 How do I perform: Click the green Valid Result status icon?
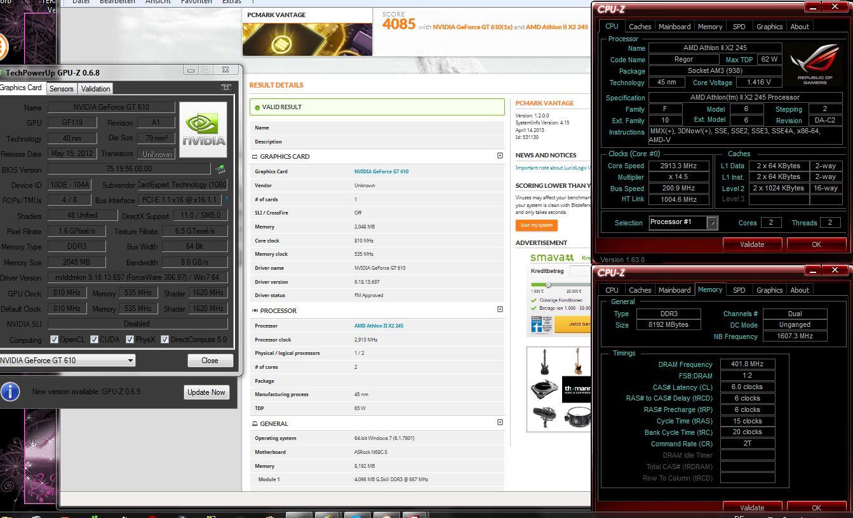coord(257,107)
